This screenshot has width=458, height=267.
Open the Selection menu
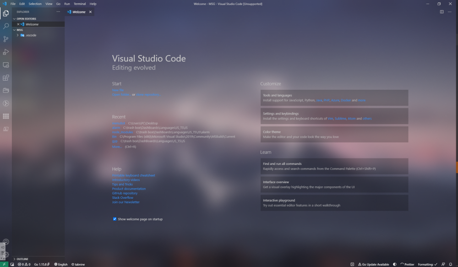(x=35, y=4)
